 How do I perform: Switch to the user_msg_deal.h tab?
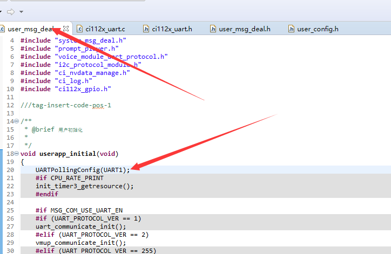coord(244,29)
